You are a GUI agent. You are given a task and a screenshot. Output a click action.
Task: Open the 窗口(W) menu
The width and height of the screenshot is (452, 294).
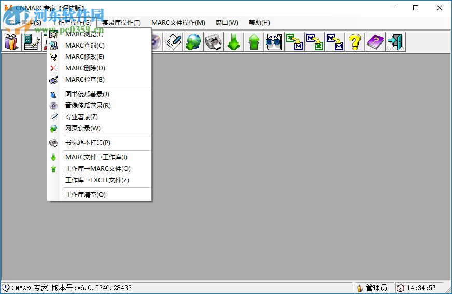point(227,22)
